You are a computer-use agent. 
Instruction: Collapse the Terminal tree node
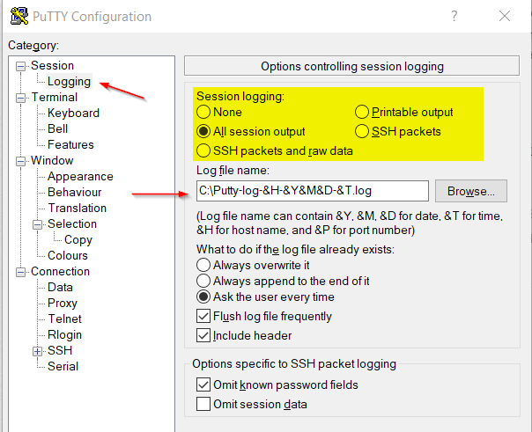21,98
